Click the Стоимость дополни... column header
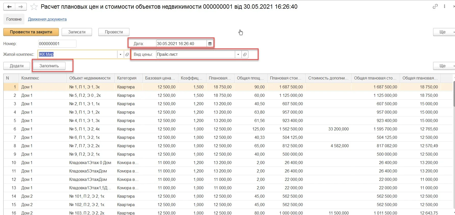The height and width of the screenshot is (215, 455). (x=328, y=78)
